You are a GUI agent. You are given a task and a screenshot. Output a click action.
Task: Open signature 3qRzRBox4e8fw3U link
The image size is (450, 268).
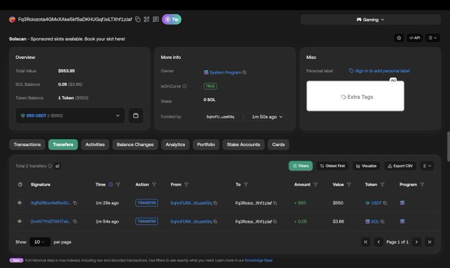click(50, 203)
